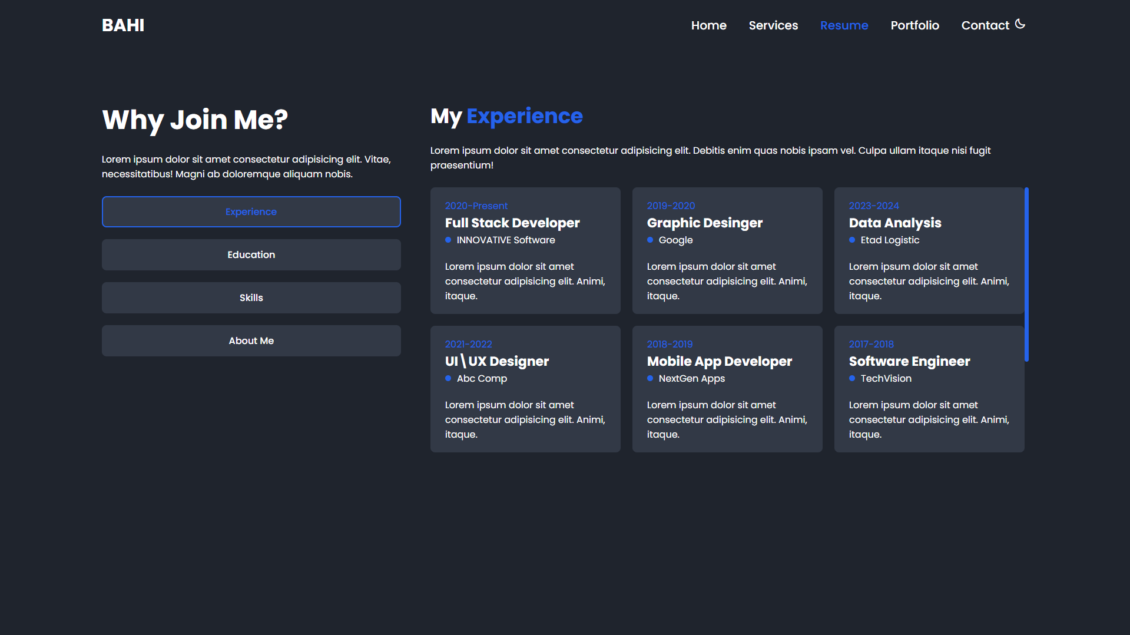Screen dimensions: 1130x635
Task: Switch to Education tab
Action: pyautogui.click(x=251, y=254)
